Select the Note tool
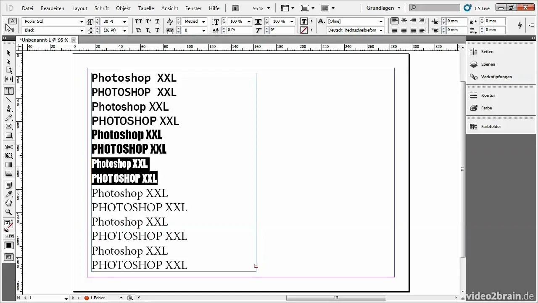538x303 pixels. 8,185
